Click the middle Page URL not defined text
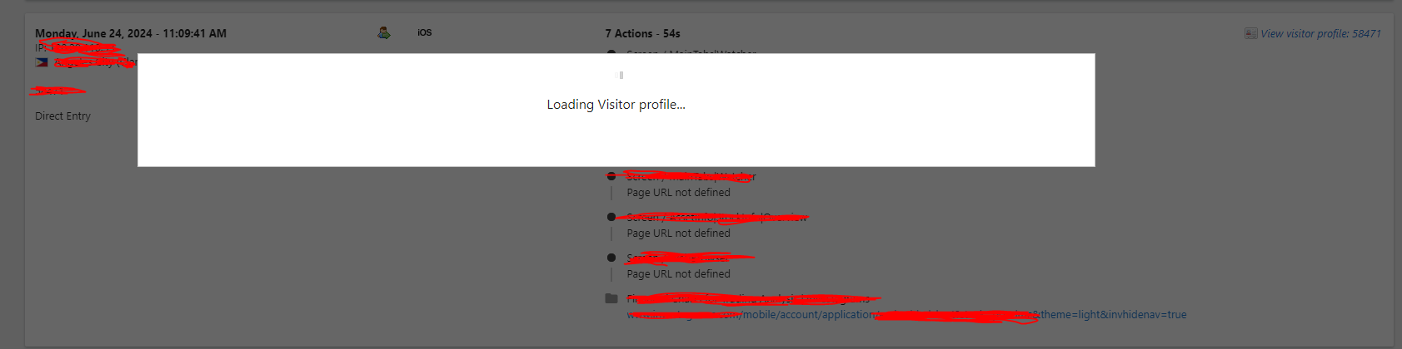This screenshot has width=1402, height=349. point(678,233)
